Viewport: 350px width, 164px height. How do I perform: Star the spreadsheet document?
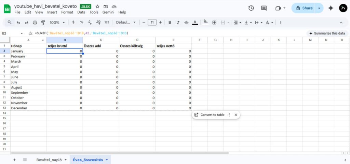coord(97,6)
